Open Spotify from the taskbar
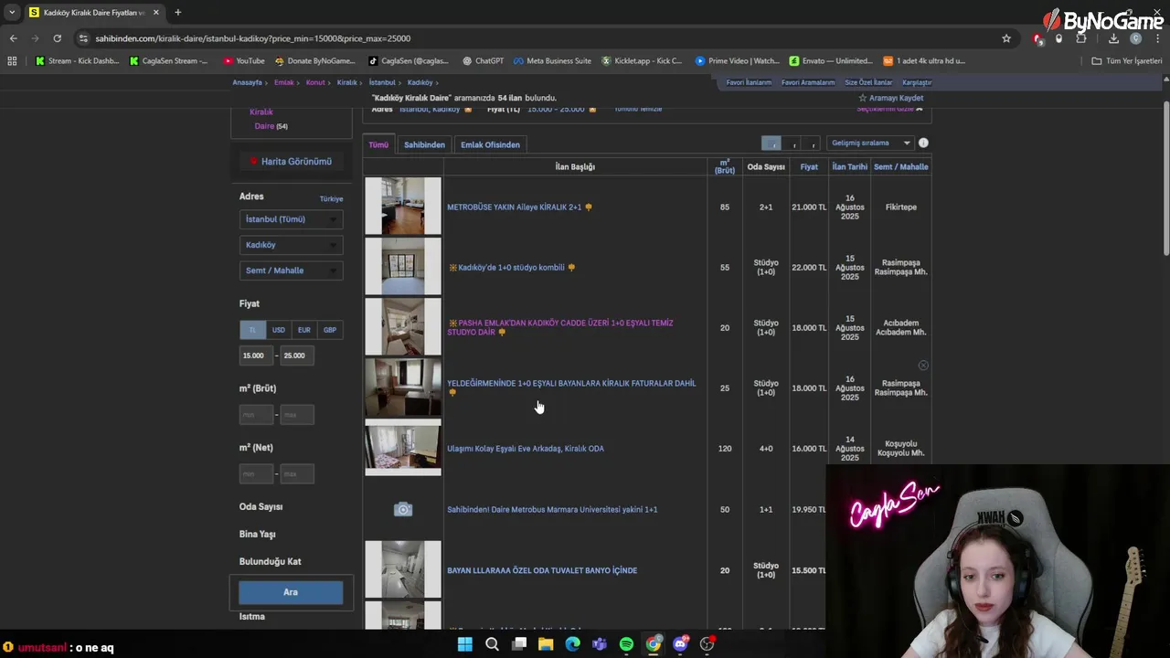The width and height of the screenshot is (1170, 658). point(626,644)
